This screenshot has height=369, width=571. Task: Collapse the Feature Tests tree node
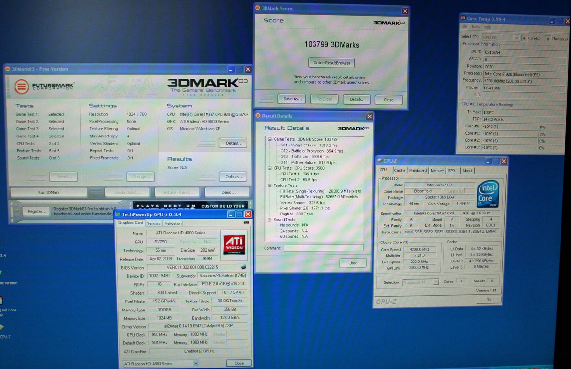(270, 185)
